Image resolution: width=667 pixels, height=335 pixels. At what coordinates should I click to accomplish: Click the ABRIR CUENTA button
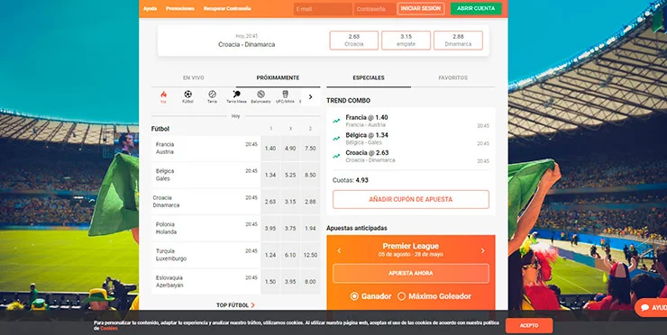pyautogui.click(x=476, y=8)
